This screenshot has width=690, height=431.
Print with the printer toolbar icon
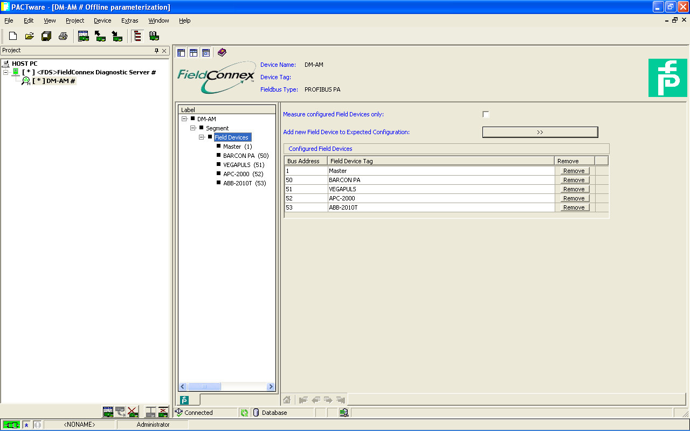point(63,36)
